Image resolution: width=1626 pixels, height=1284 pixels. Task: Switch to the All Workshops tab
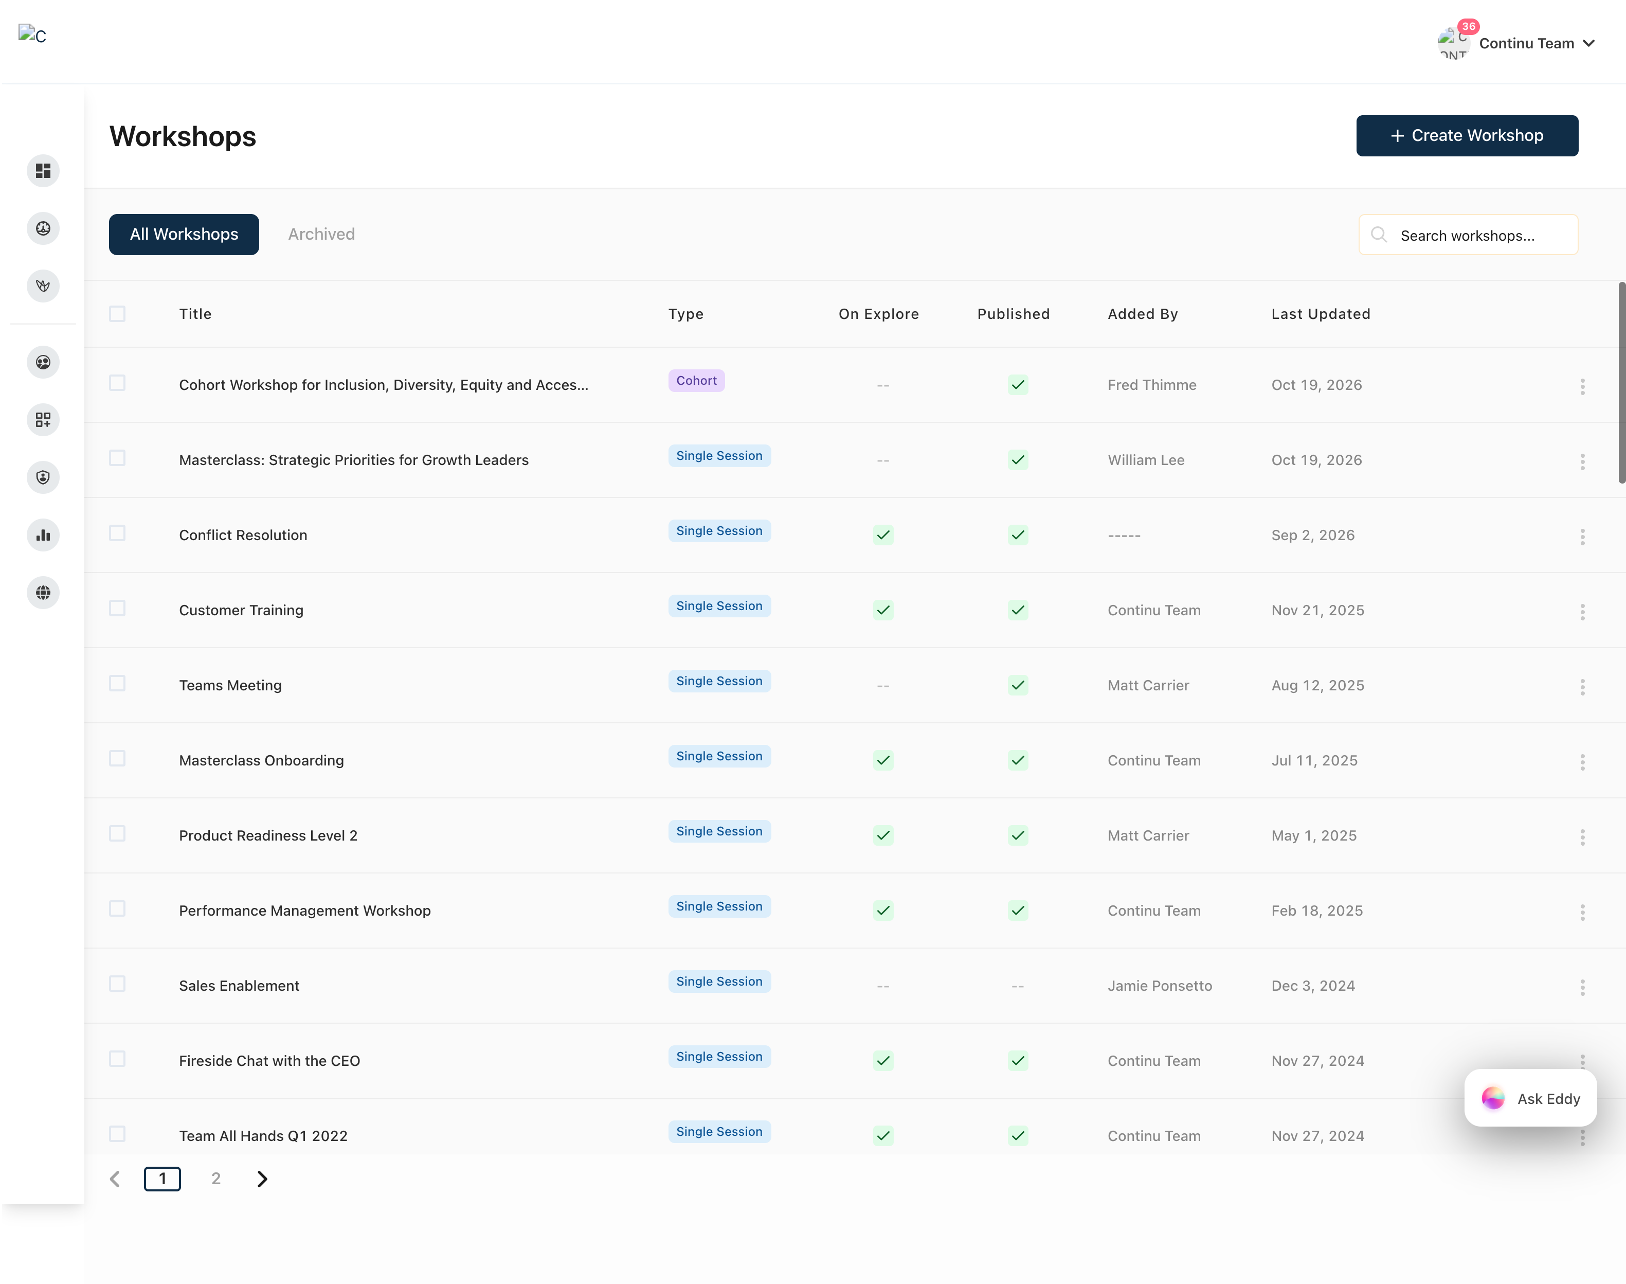(184, 235)
